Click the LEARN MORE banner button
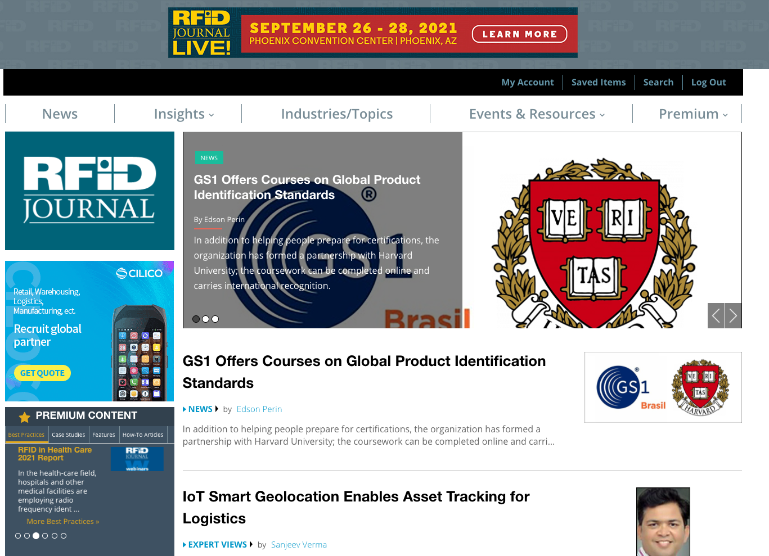Viewport: 769px width, 556px height. click(520, 34)
